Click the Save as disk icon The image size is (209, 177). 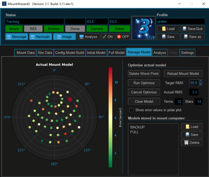coord(186,37)
